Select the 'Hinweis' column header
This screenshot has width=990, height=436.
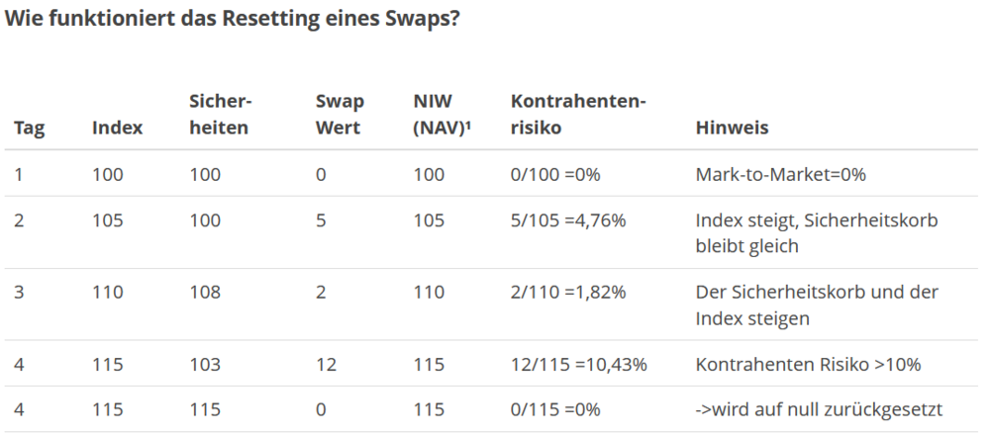(732, 129)
